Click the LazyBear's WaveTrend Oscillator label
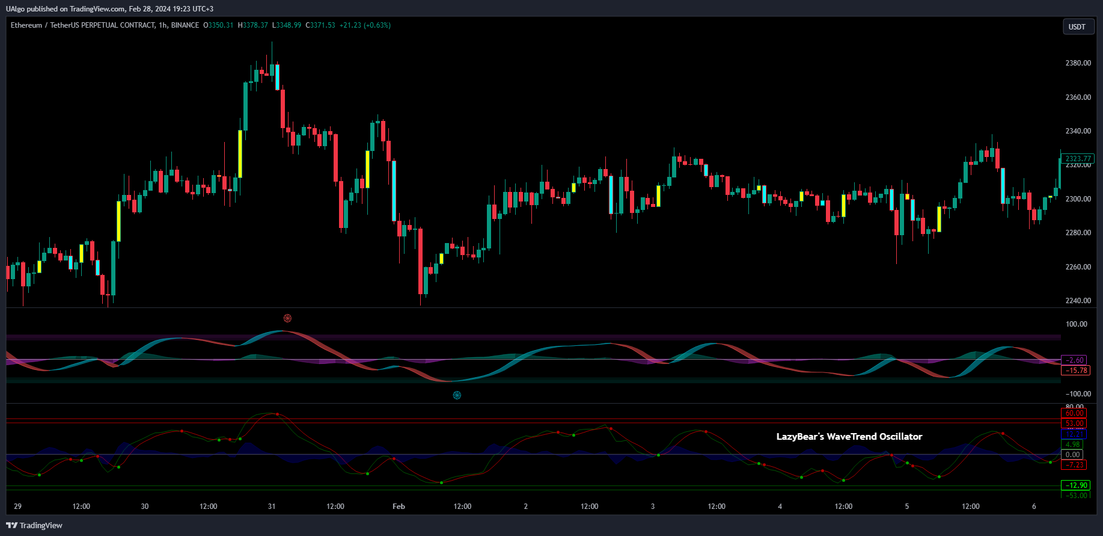 [x=849, y=437]
